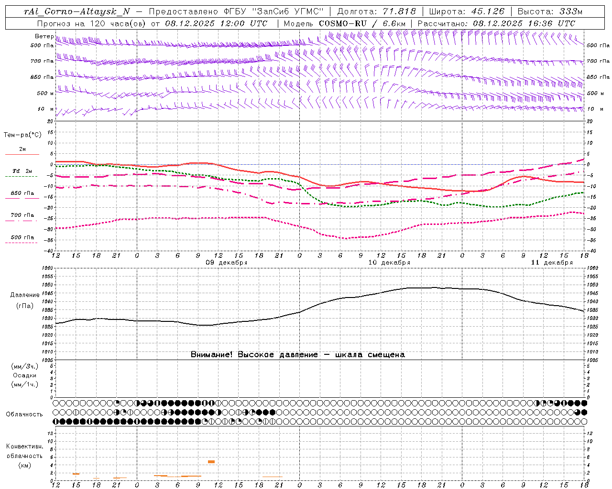Click the orange convective bar near 5 km
This screenshot has width=612, height=489.
click(x=211, y=462)
